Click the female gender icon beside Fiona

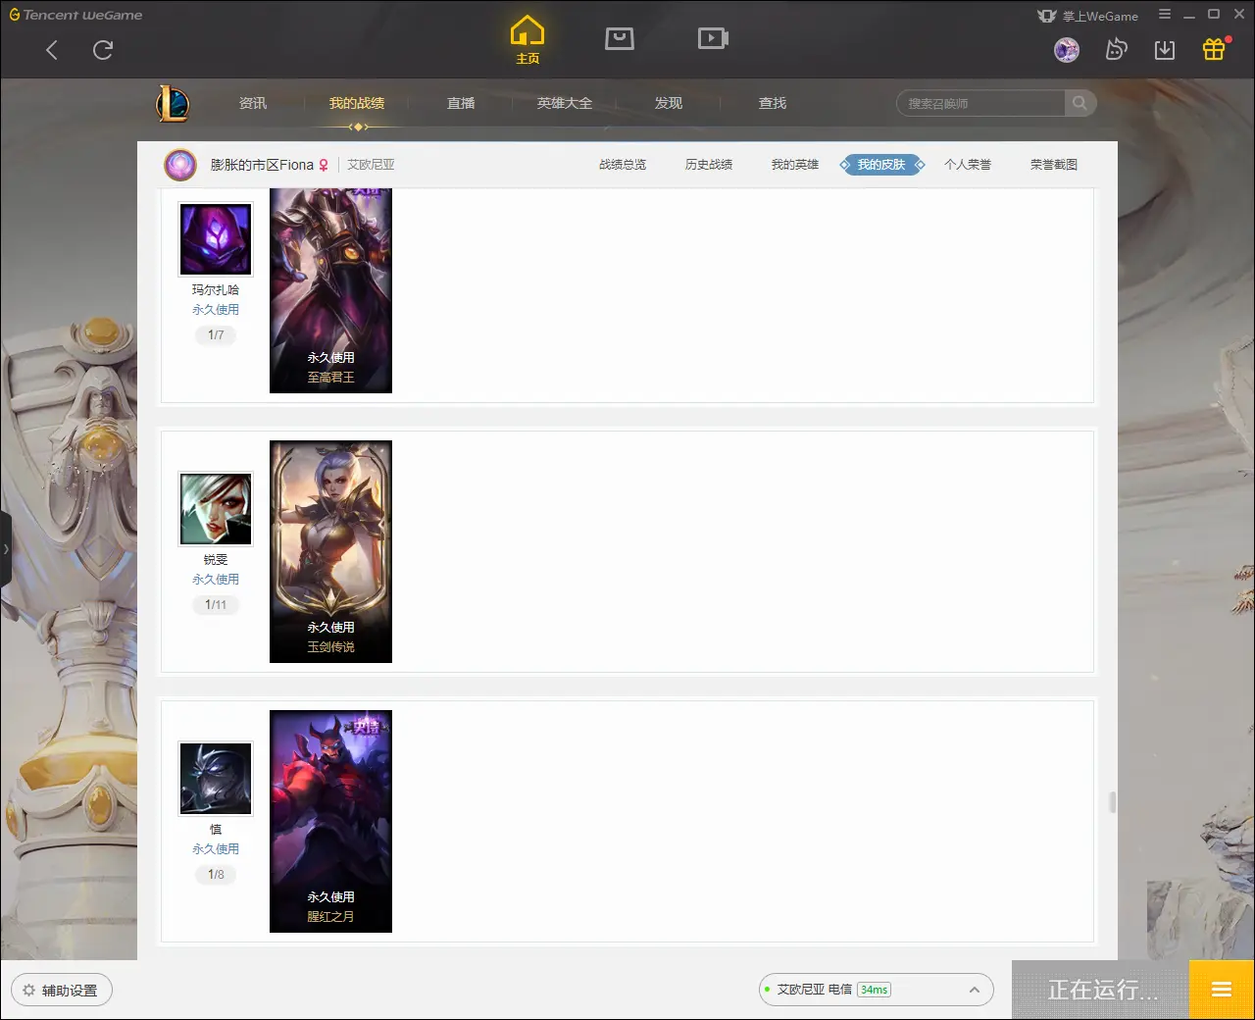point(324,165)
